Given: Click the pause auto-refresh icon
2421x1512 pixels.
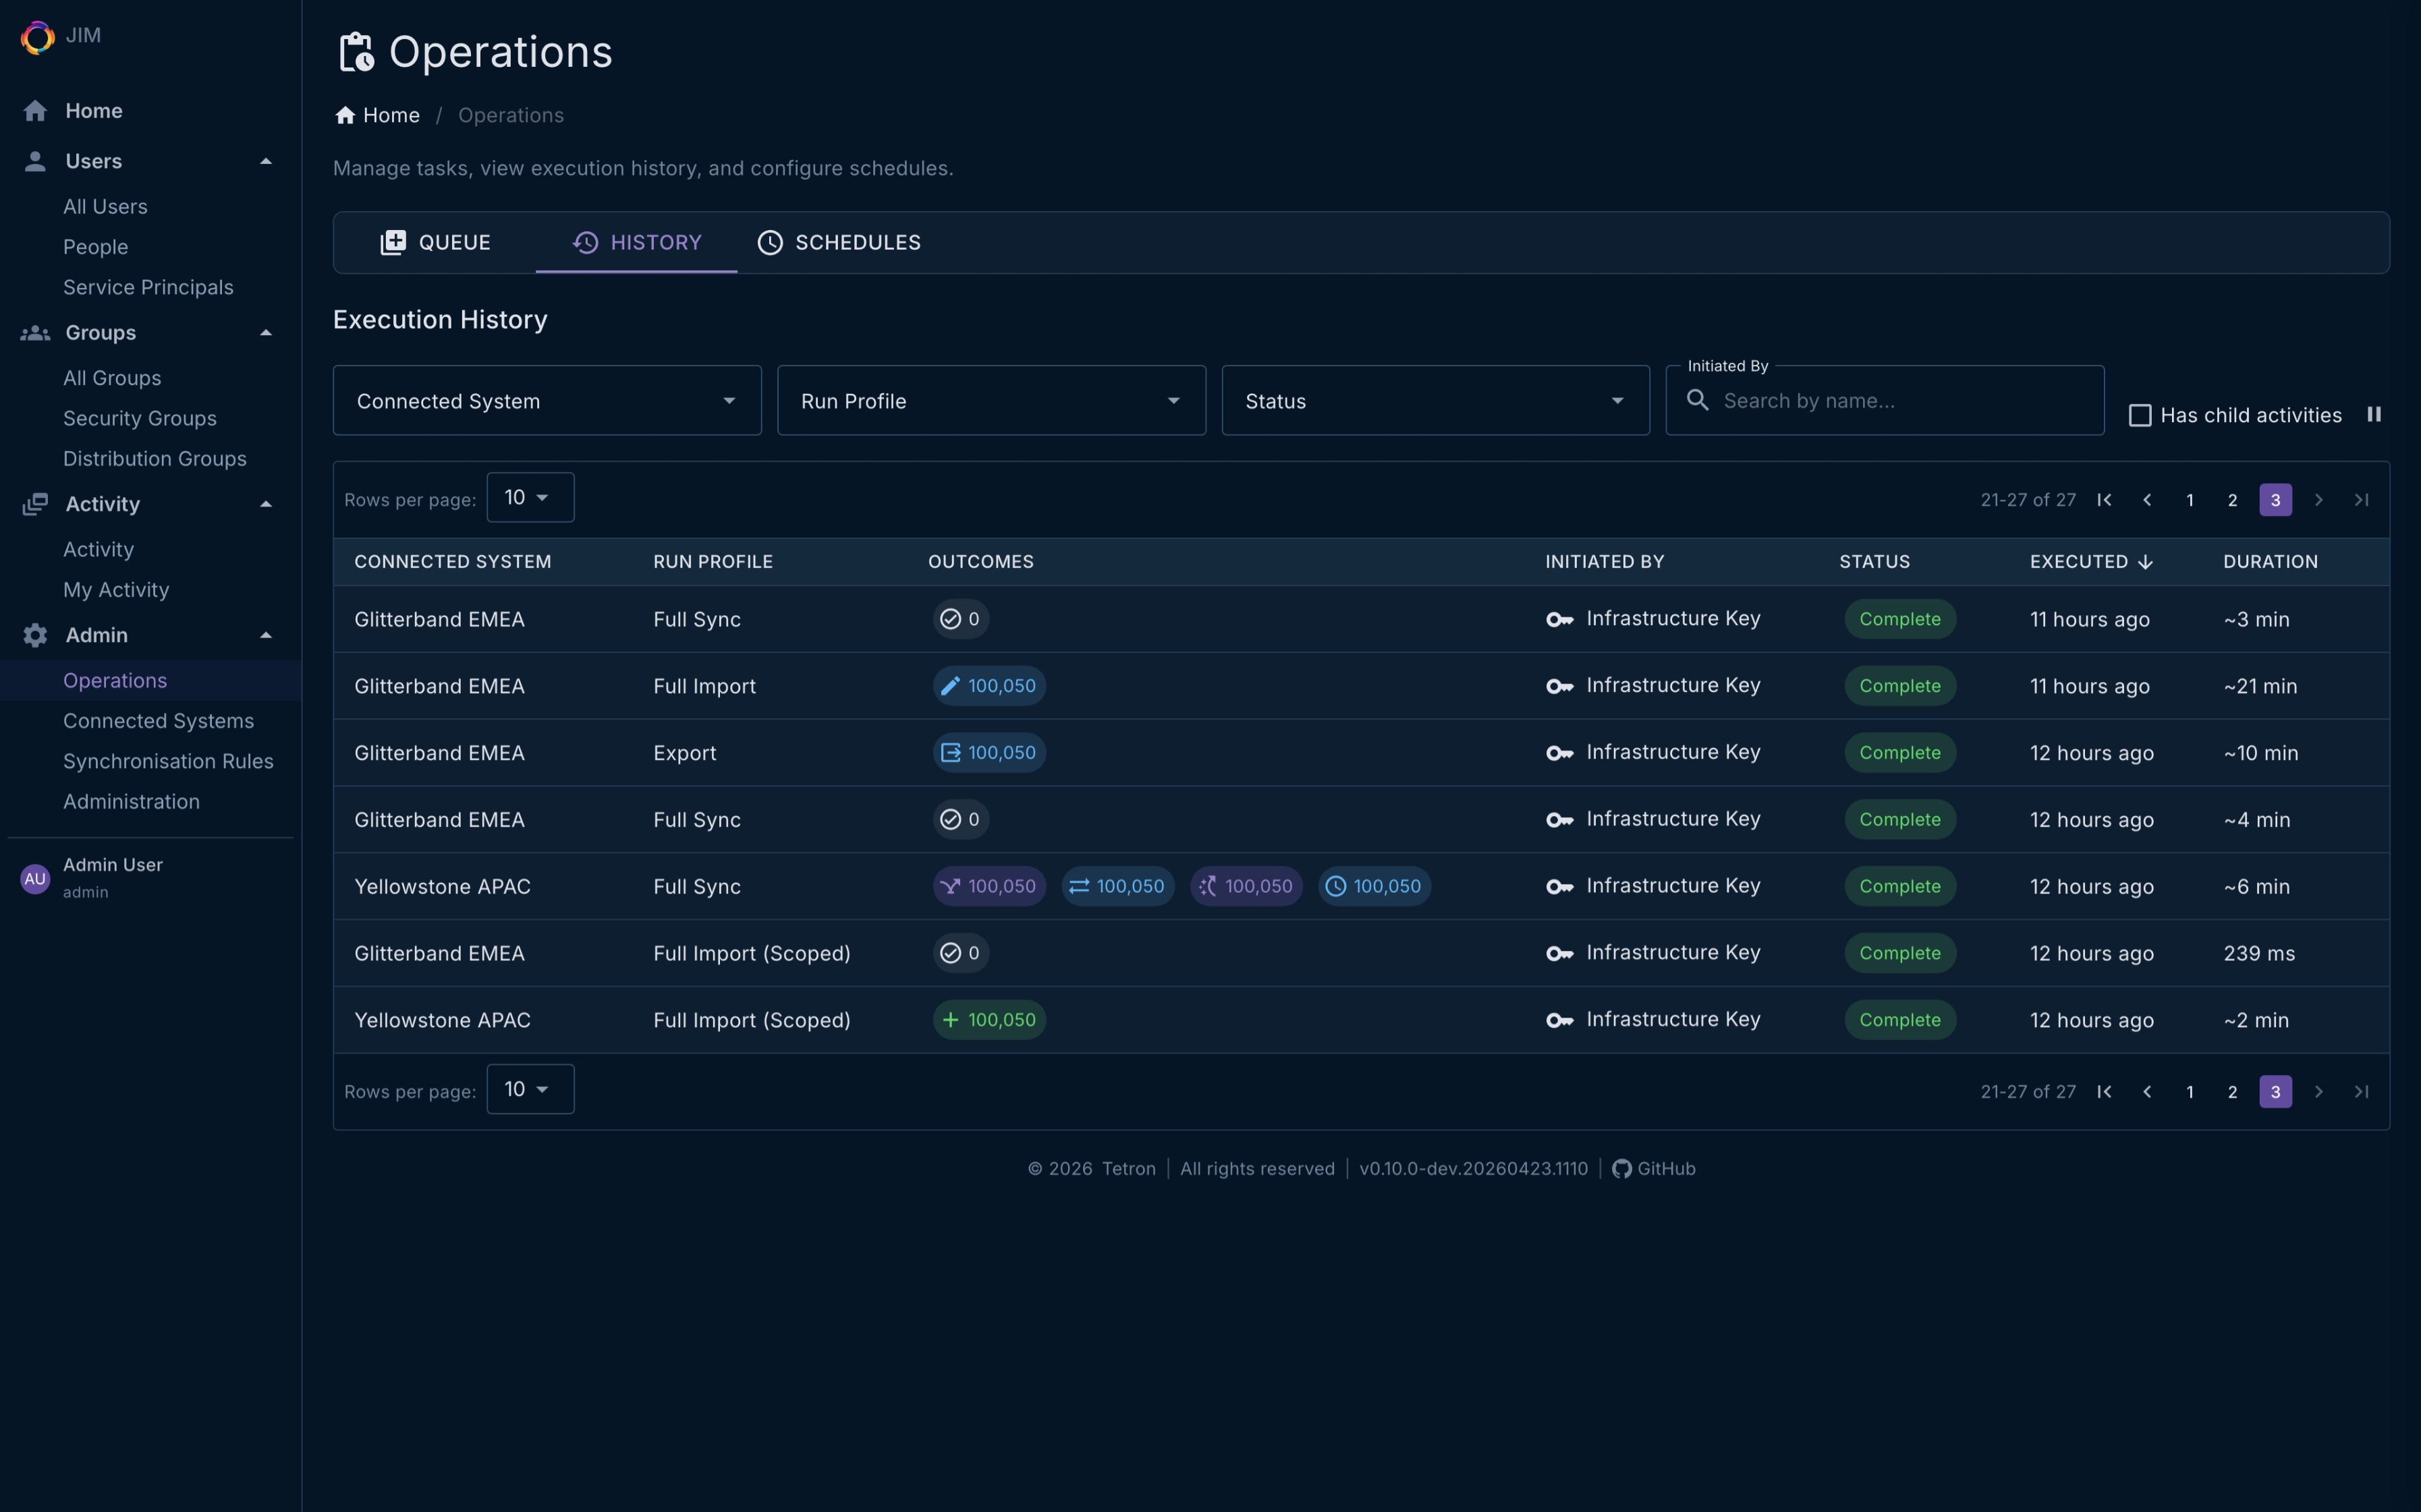Looking at the screenshot, I should 2373,414.
